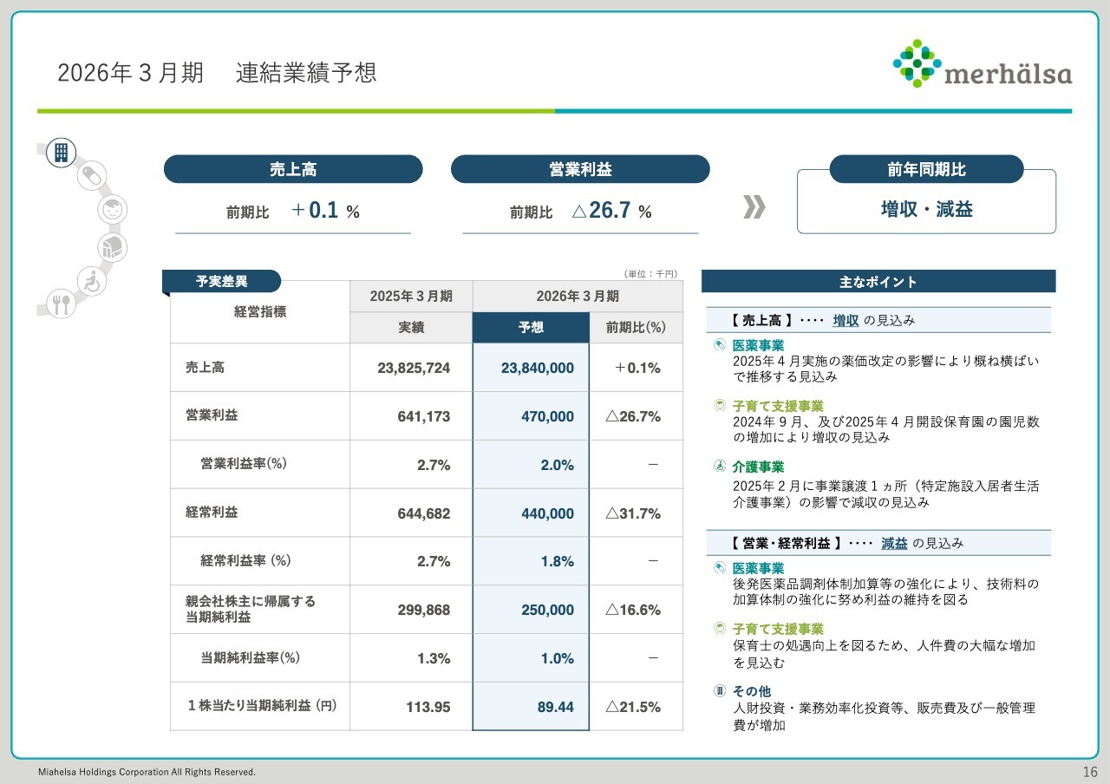Click the 営業利益 header pill
Image resolution: width=1110 pixels, height=784 pixels.
pos(580,169)
